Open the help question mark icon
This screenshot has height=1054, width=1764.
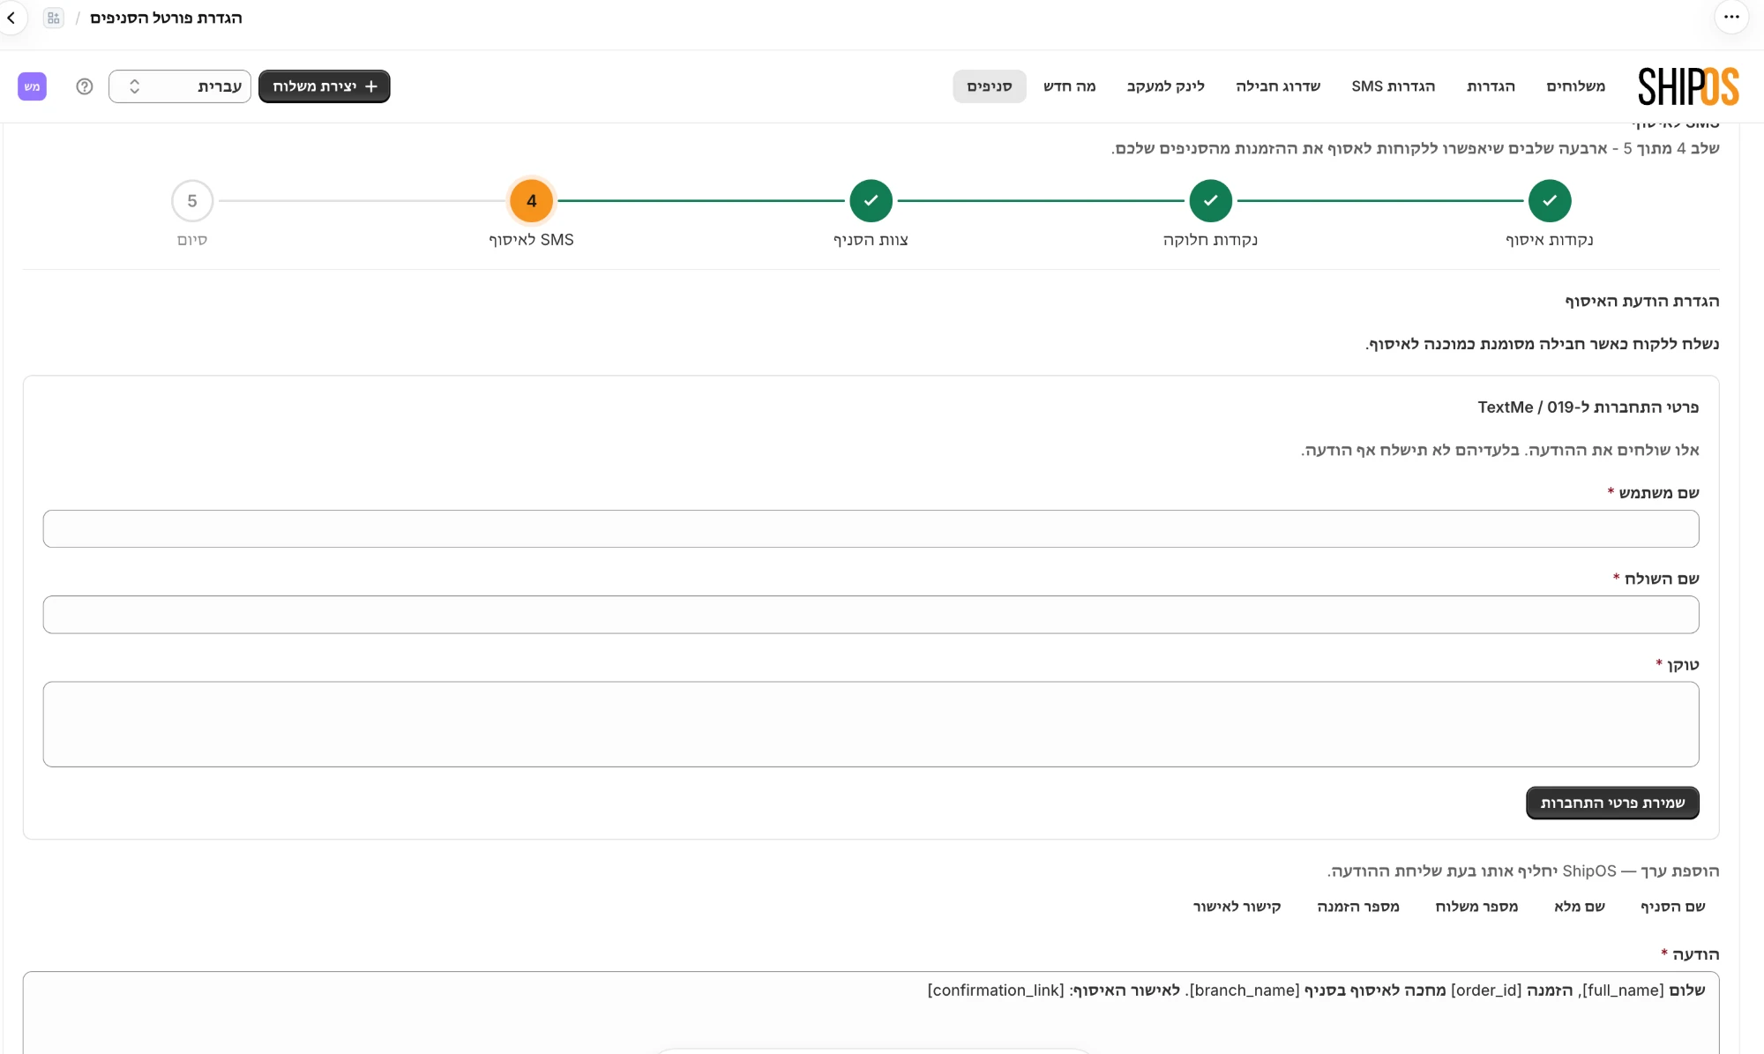click(85, 86)
